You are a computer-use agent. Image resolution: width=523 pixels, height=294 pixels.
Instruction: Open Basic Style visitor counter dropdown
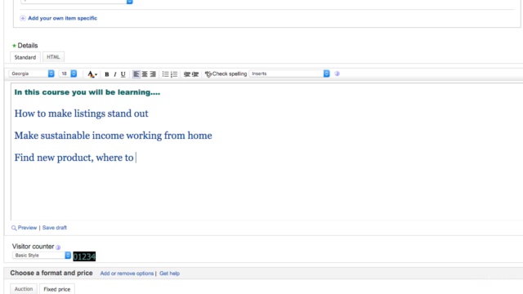(42, 256)
